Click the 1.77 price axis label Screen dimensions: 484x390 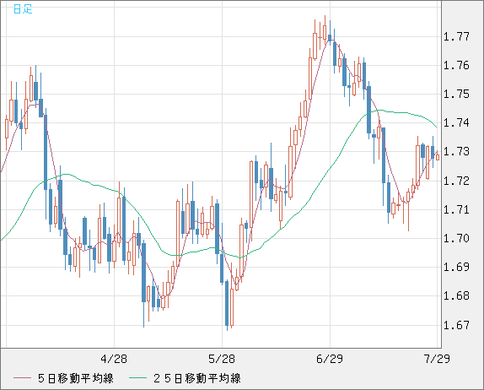tap(456, 37)
